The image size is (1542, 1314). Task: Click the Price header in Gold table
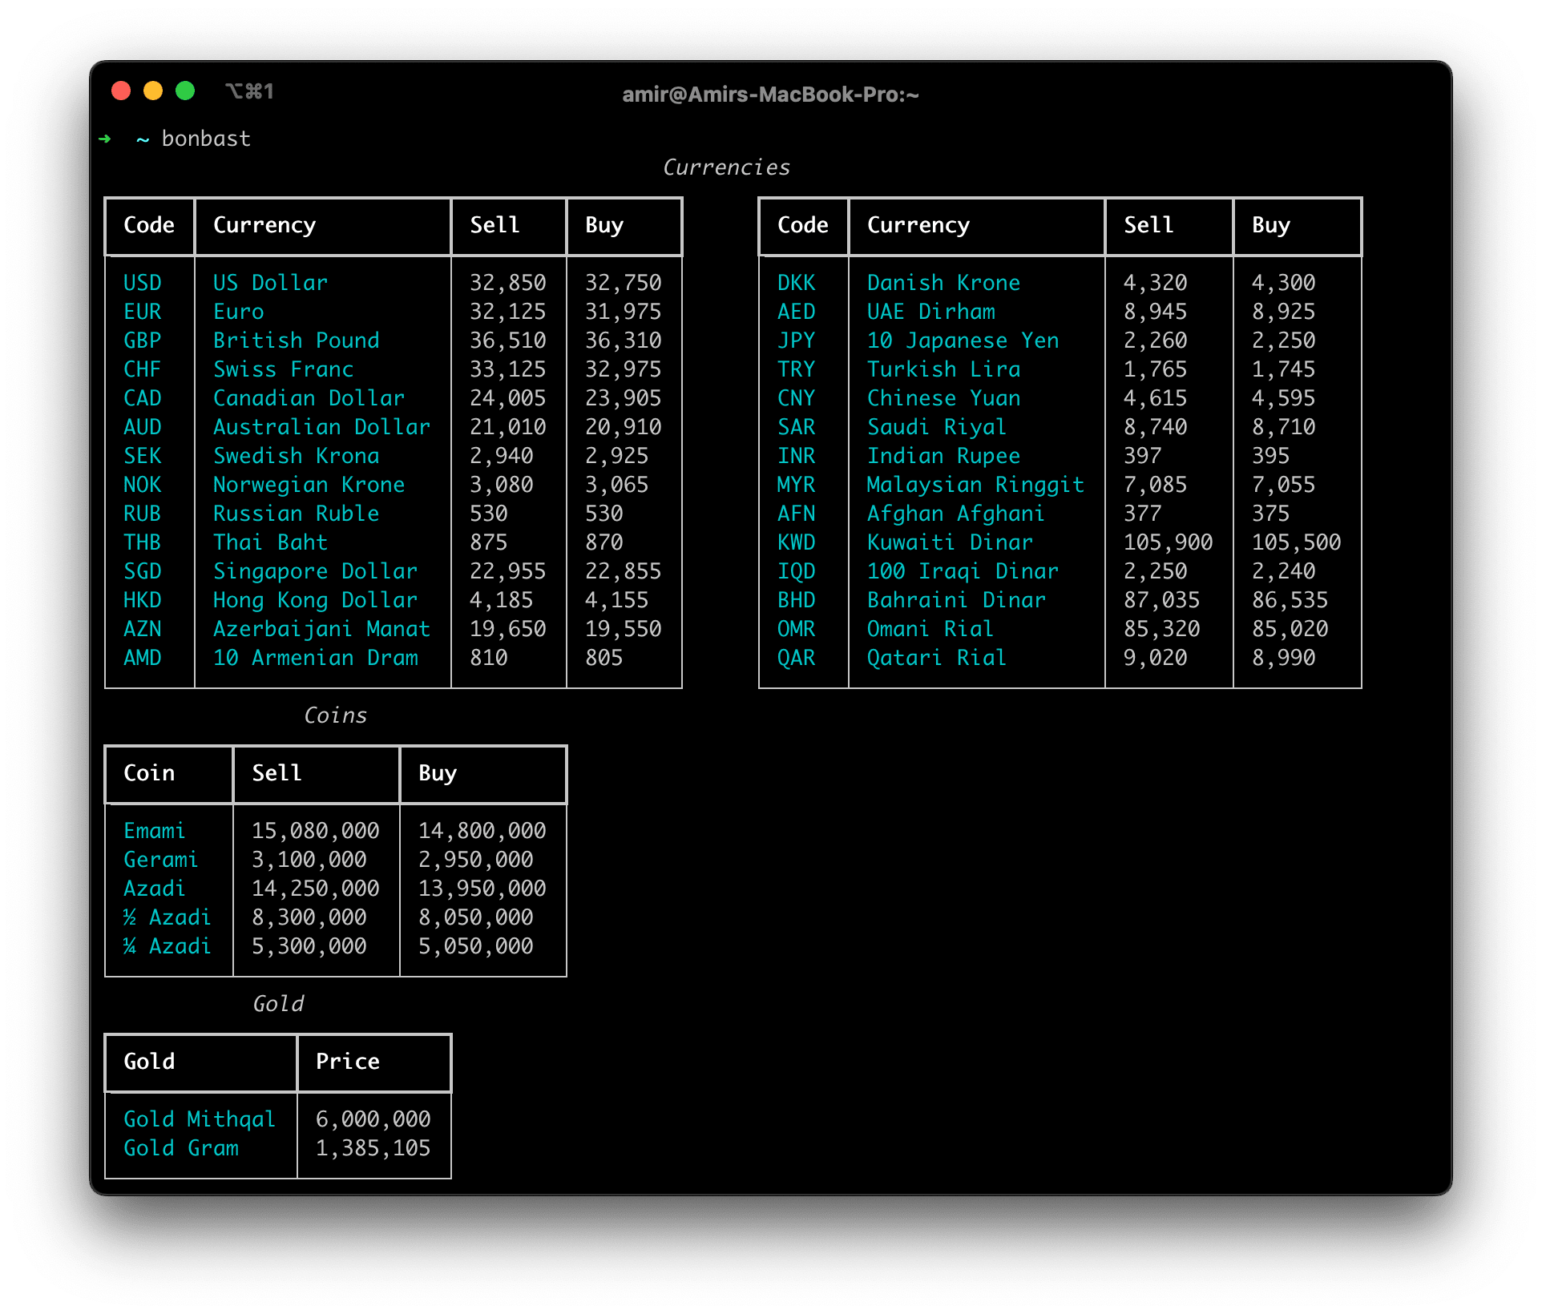[348, 1062]
